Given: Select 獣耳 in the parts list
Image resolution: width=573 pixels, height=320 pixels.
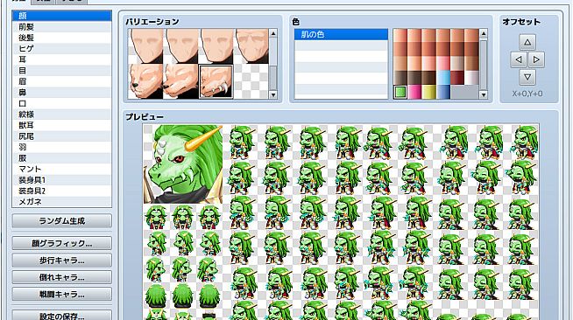Looking at the screenshot, I should click(61, 125).
